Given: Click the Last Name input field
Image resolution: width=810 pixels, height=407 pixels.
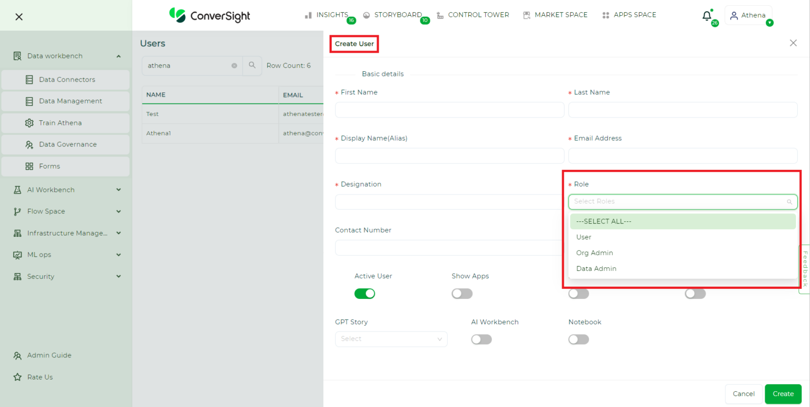Looking at the screenshot, I should pos(683,110).
